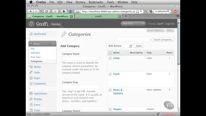The image size is (206, 116).
Task: Click the Dashboard house icon
Action: pyautogui.click(x=31, y=34)
